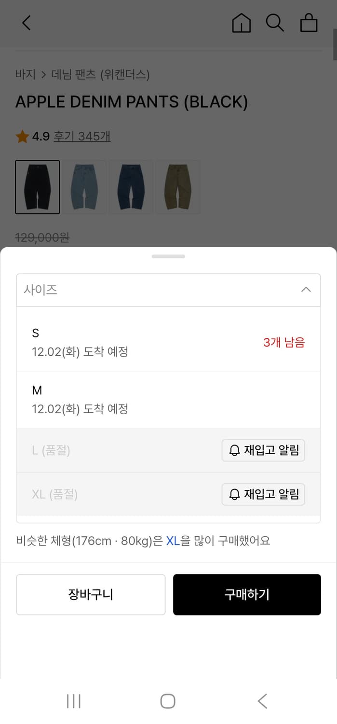Enable restock notification for sold-out L size
Viewport: 337px width, 724px height.
[263, 450]
